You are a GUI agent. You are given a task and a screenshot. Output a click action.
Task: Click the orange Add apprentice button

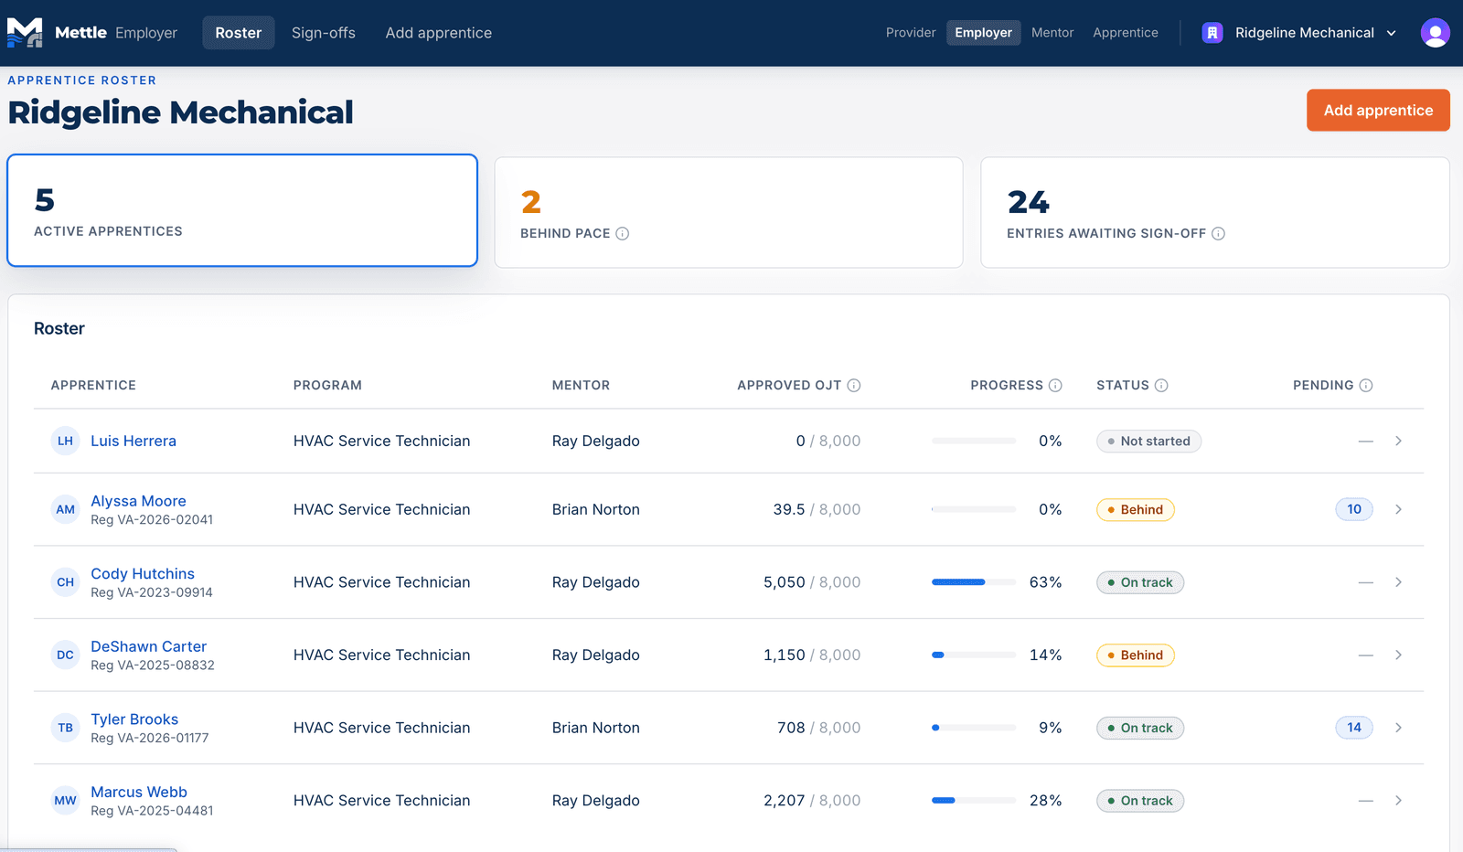point(1378,111)
